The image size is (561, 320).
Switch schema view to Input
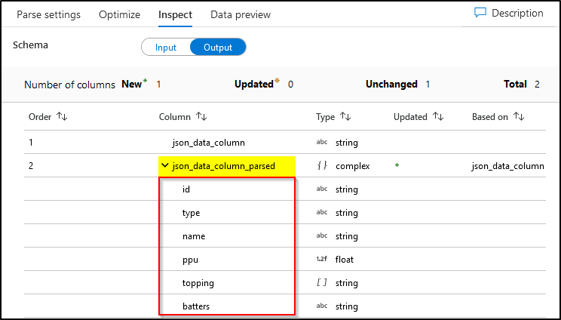pos(166,48)
